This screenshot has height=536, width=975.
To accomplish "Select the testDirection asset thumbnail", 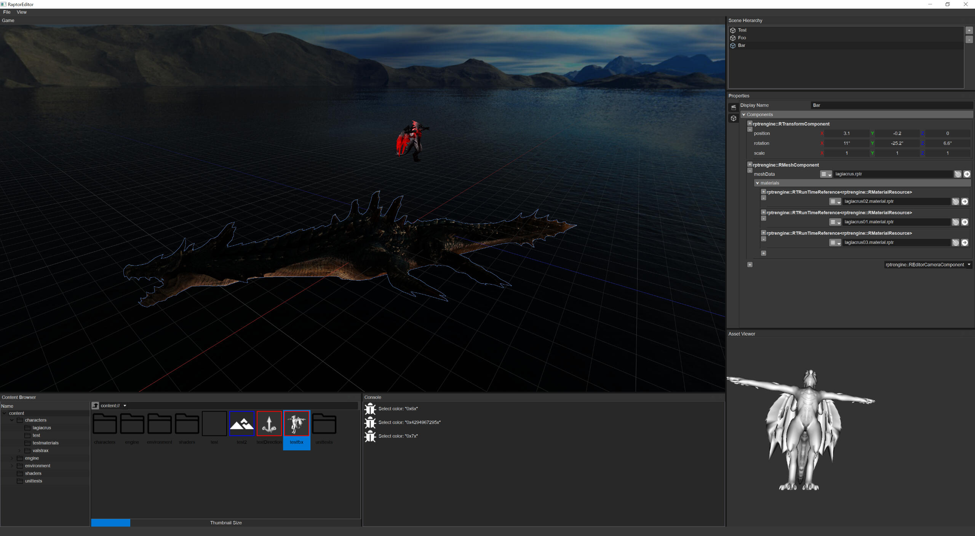I will 269,428.
